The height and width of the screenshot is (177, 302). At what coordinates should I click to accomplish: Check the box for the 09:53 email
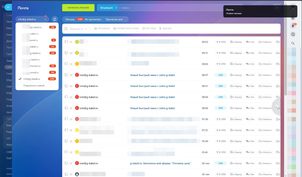(66, 42)
